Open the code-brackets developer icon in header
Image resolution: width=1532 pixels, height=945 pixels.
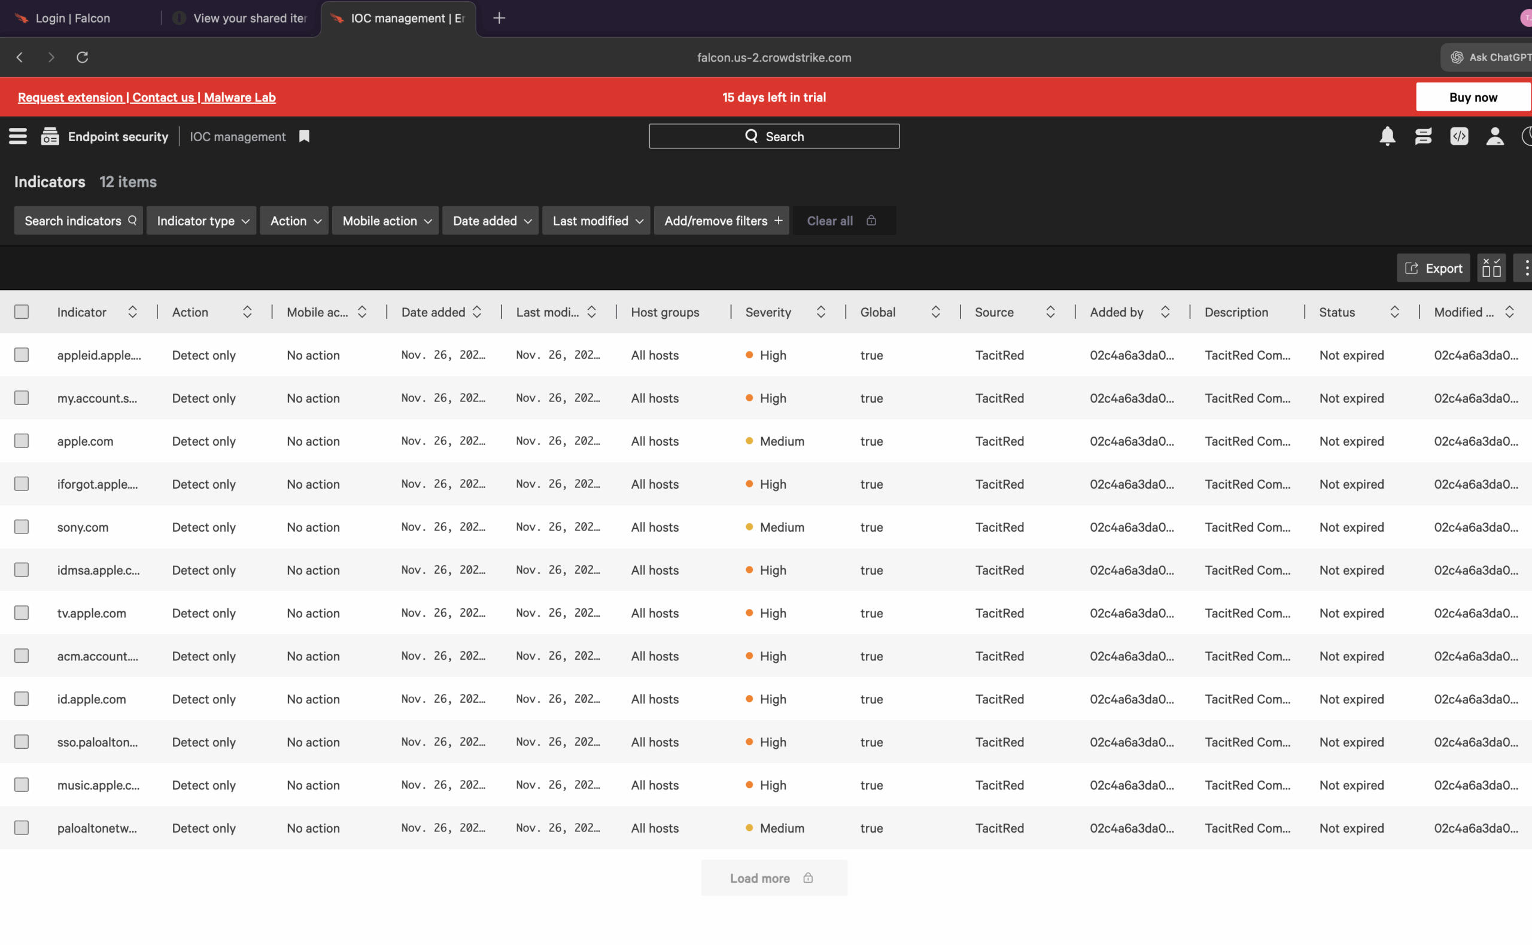tap(1459, 136)
